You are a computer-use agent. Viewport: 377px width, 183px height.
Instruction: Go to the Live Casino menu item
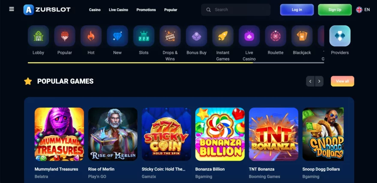[118, 10]
